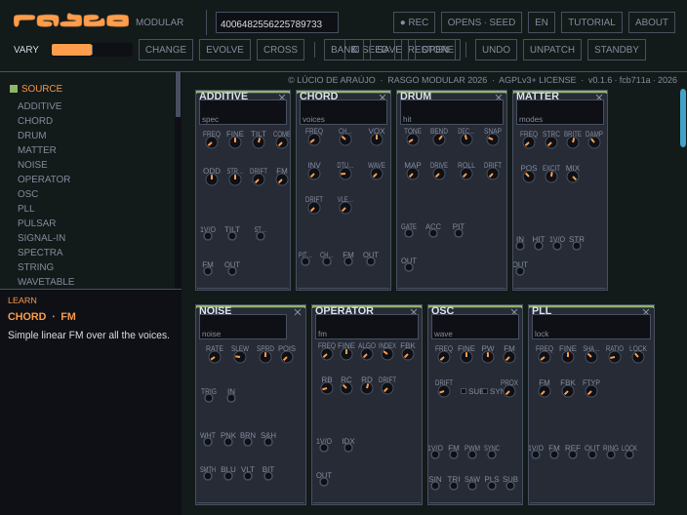Screen dimensions: 687x515
Task: Remove the OPERATOR module via its X
Action: (x=414, y=312)
